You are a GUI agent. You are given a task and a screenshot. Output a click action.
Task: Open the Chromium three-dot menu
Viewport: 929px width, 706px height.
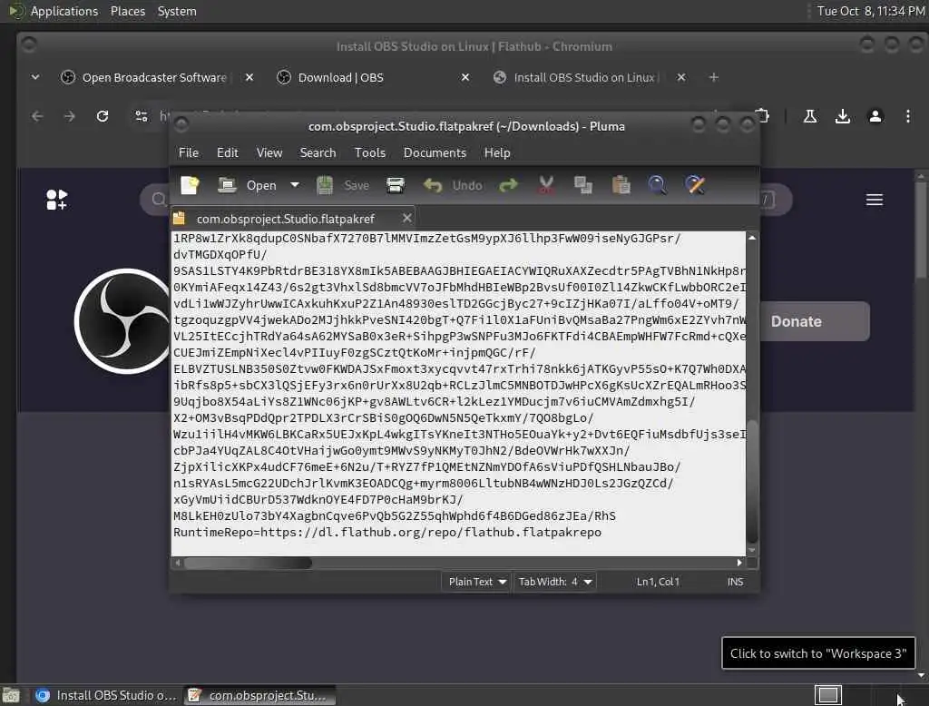(907, 116)
